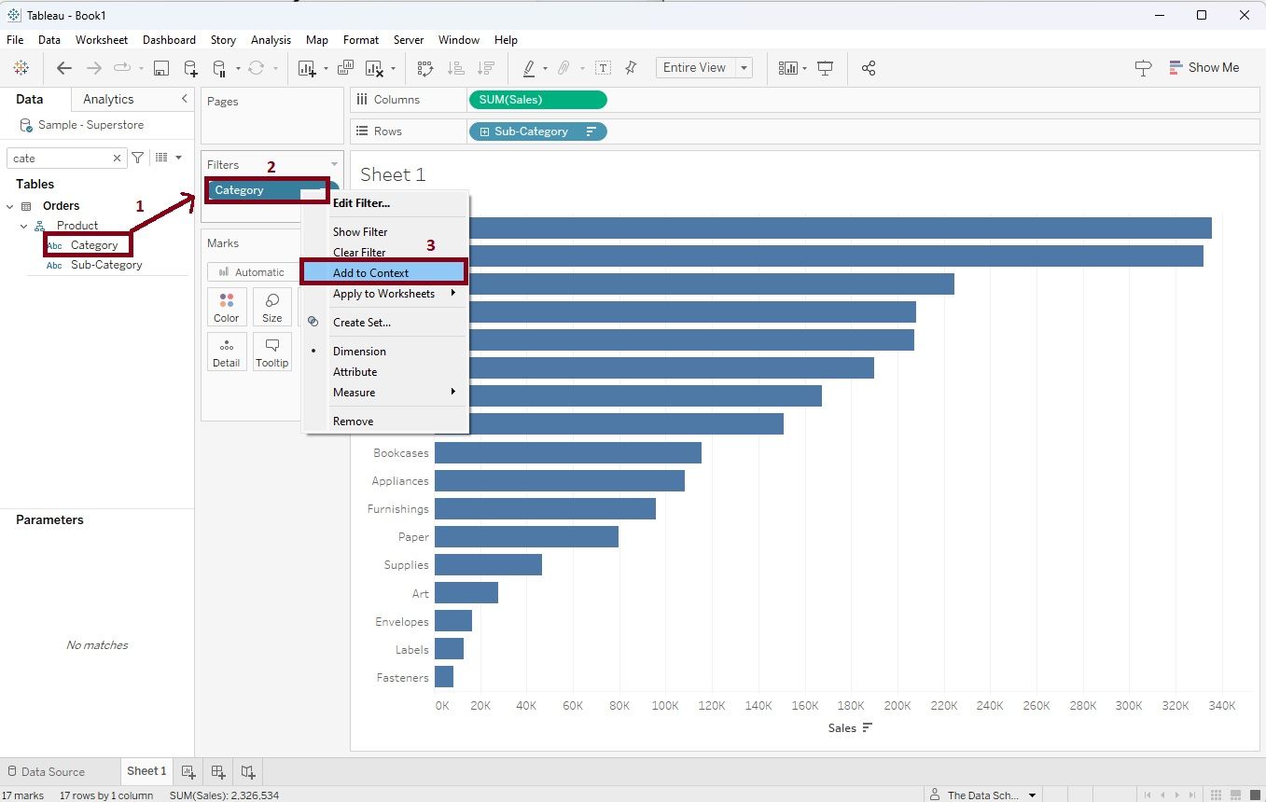Viewport: 1266px width, 802px height.
Task: Switch to the Analytics tab
Action: pyautogui.click(x=108, y=99)
